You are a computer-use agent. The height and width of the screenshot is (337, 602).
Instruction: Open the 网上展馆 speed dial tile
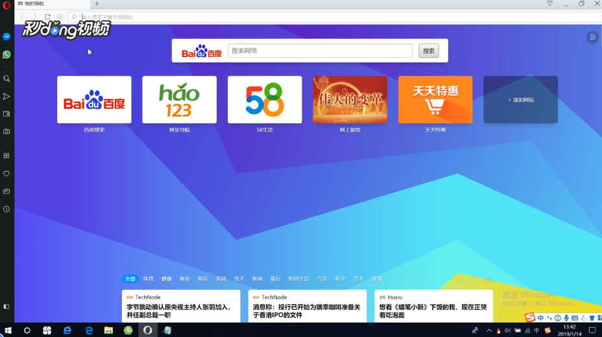[350, 100]
